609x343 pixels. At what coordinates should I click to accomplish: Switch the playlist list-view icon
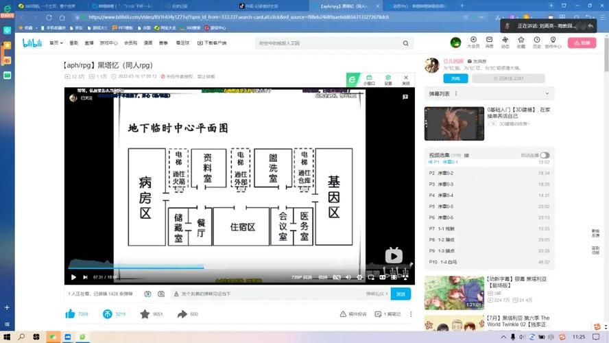pyautogui.click(x=466, y=156)
